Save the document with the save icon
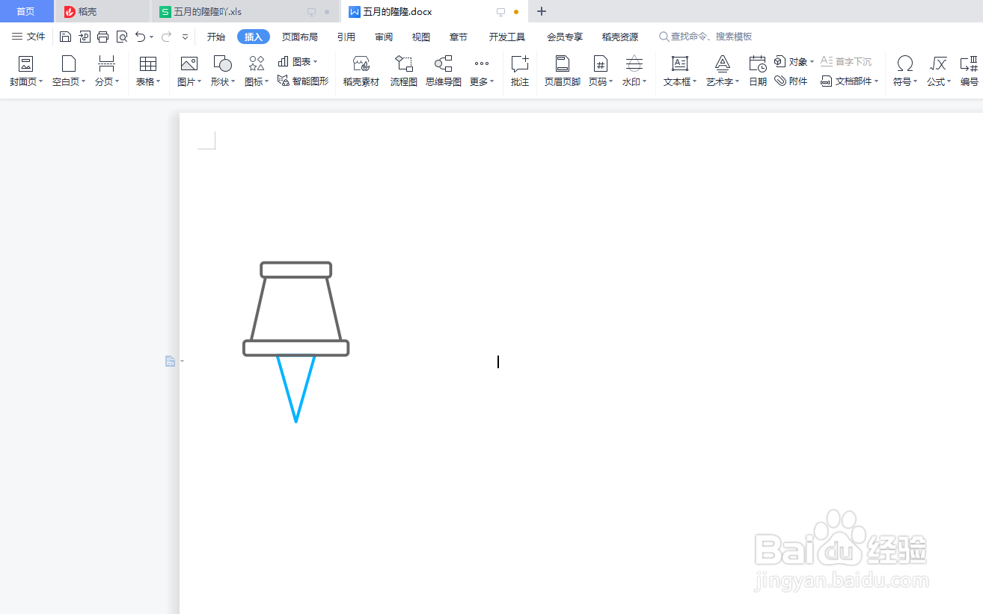The image size is (983, 614). pos(65,36)
